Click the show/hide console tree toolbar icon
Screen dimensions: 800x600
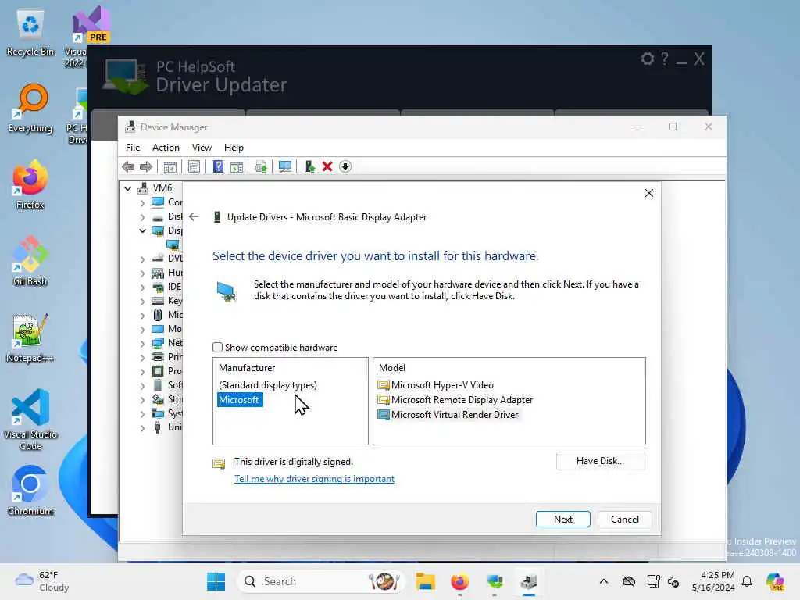(170, 167)
